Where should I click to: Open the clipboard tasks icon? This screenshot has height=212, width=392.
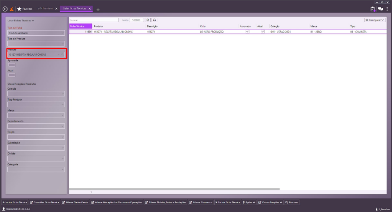pyautogui.click(x=373, y=9)
